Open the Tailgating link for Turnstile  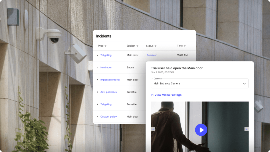[x=106, y=104]
